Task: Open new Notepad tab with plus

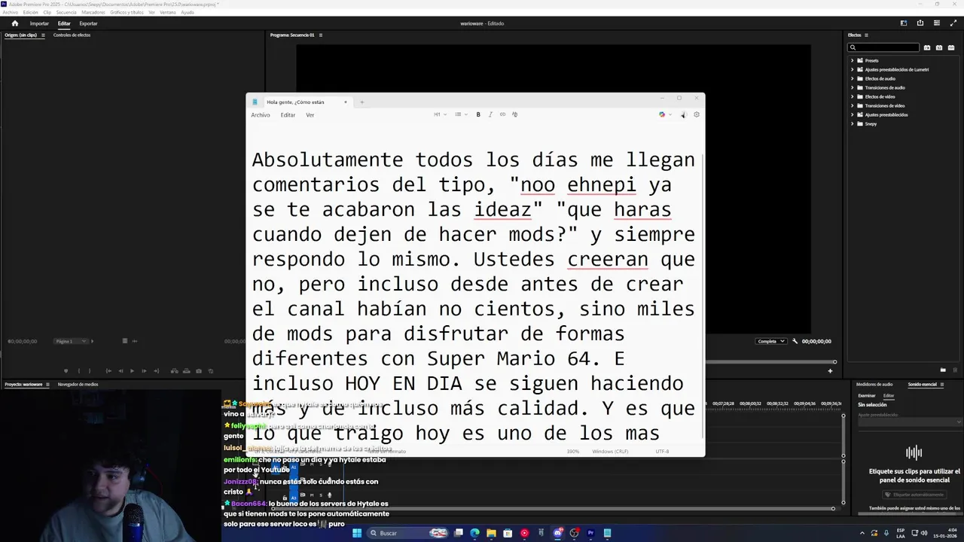Action: 361,102
